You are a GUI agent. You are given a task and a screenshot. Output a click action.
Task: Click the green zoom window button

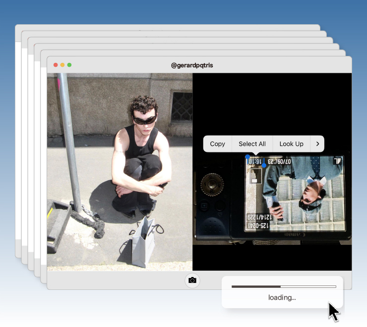coord(69,65)
